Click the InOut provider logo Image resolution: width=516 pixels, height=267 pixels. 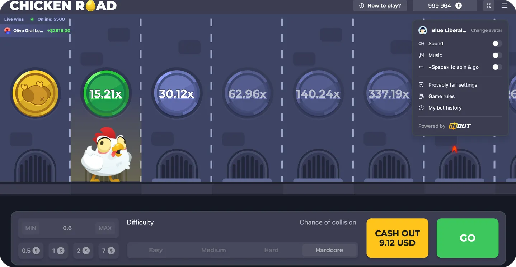click(460, 126)
